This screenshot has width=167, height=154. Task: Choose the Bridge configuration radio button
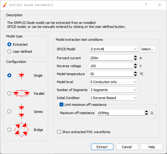coord(9,129)
